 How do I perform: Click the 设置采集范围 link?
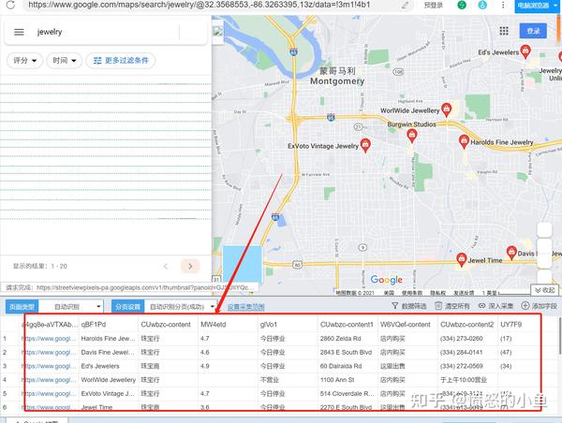pyautogui.click(x=245, y=307)
